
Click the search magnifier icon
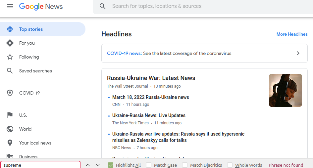(x=102, y=6)
